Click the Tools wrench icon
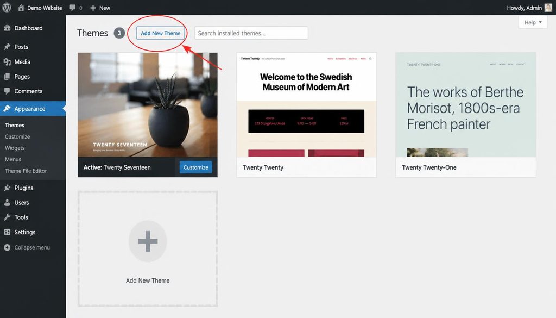Viewport: 556px width, 318px height. click(x=7, y=217)
